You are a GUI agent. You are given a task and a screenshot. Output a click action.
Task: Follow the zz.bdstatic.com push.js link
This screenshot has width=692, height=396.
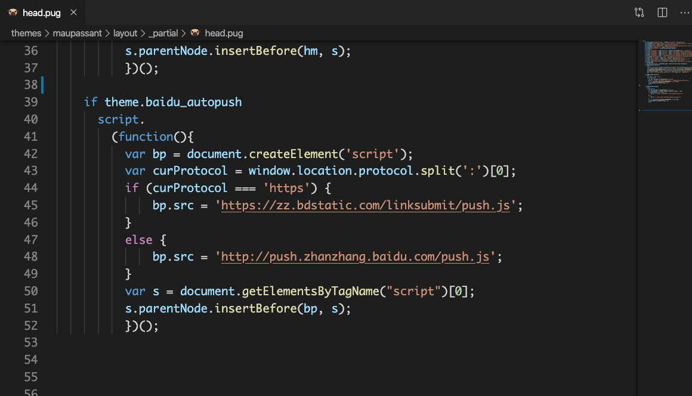click(366, 205)
